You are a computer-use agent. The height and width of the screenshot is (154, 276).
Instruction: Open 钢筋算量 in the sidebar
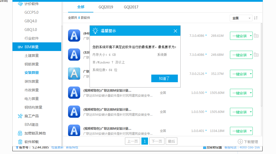[x=32, y=64]
